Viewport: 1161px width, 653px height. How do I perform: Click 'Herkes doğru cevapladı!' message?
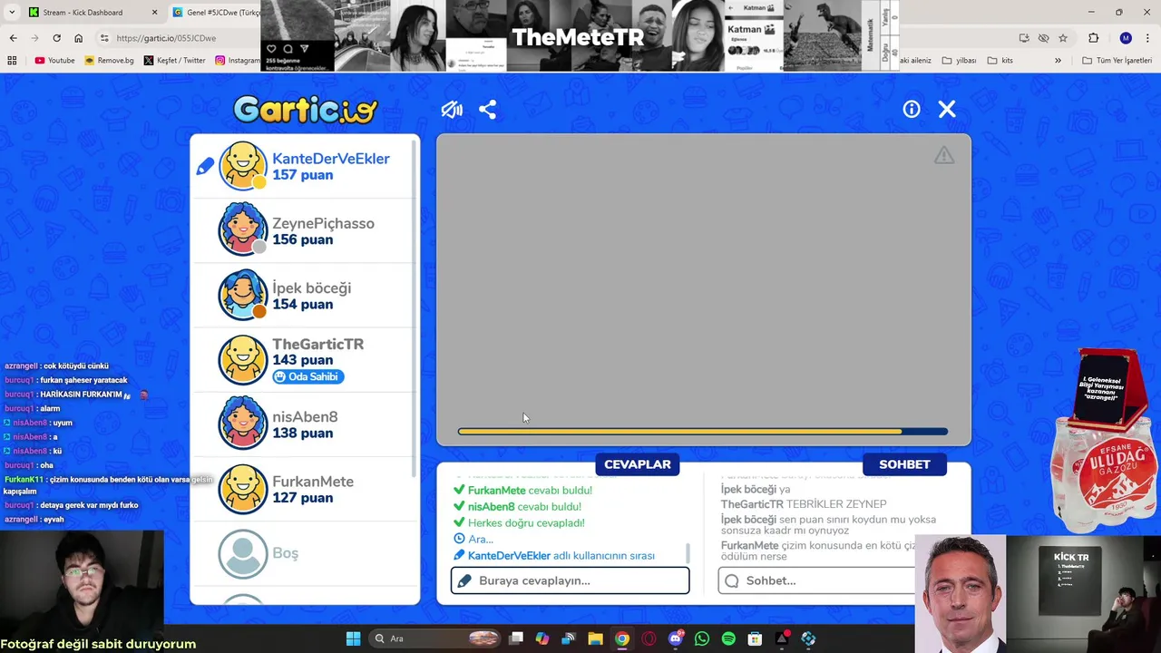[x=526, y=522]
